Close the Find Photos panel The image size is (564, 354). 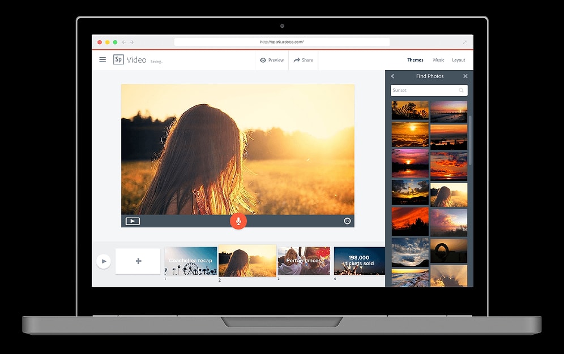(465, 76)
